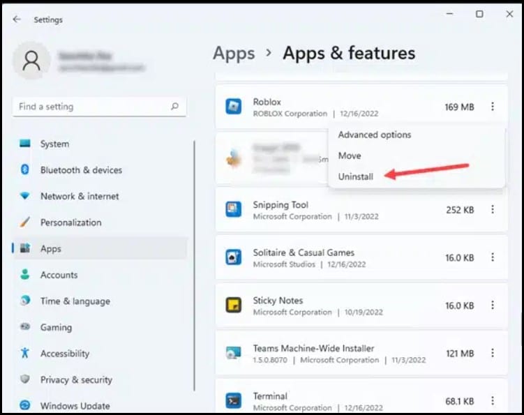Click the Solitaire & Casual Games name
The width and height of the screenshot is (524, 415).
click(x=304, y=252)
